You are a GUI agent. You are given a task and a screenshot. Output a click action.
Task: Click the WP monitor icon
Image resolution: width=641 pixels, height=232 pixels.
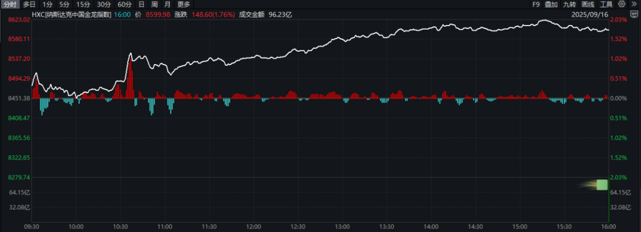tap(634, 14)
